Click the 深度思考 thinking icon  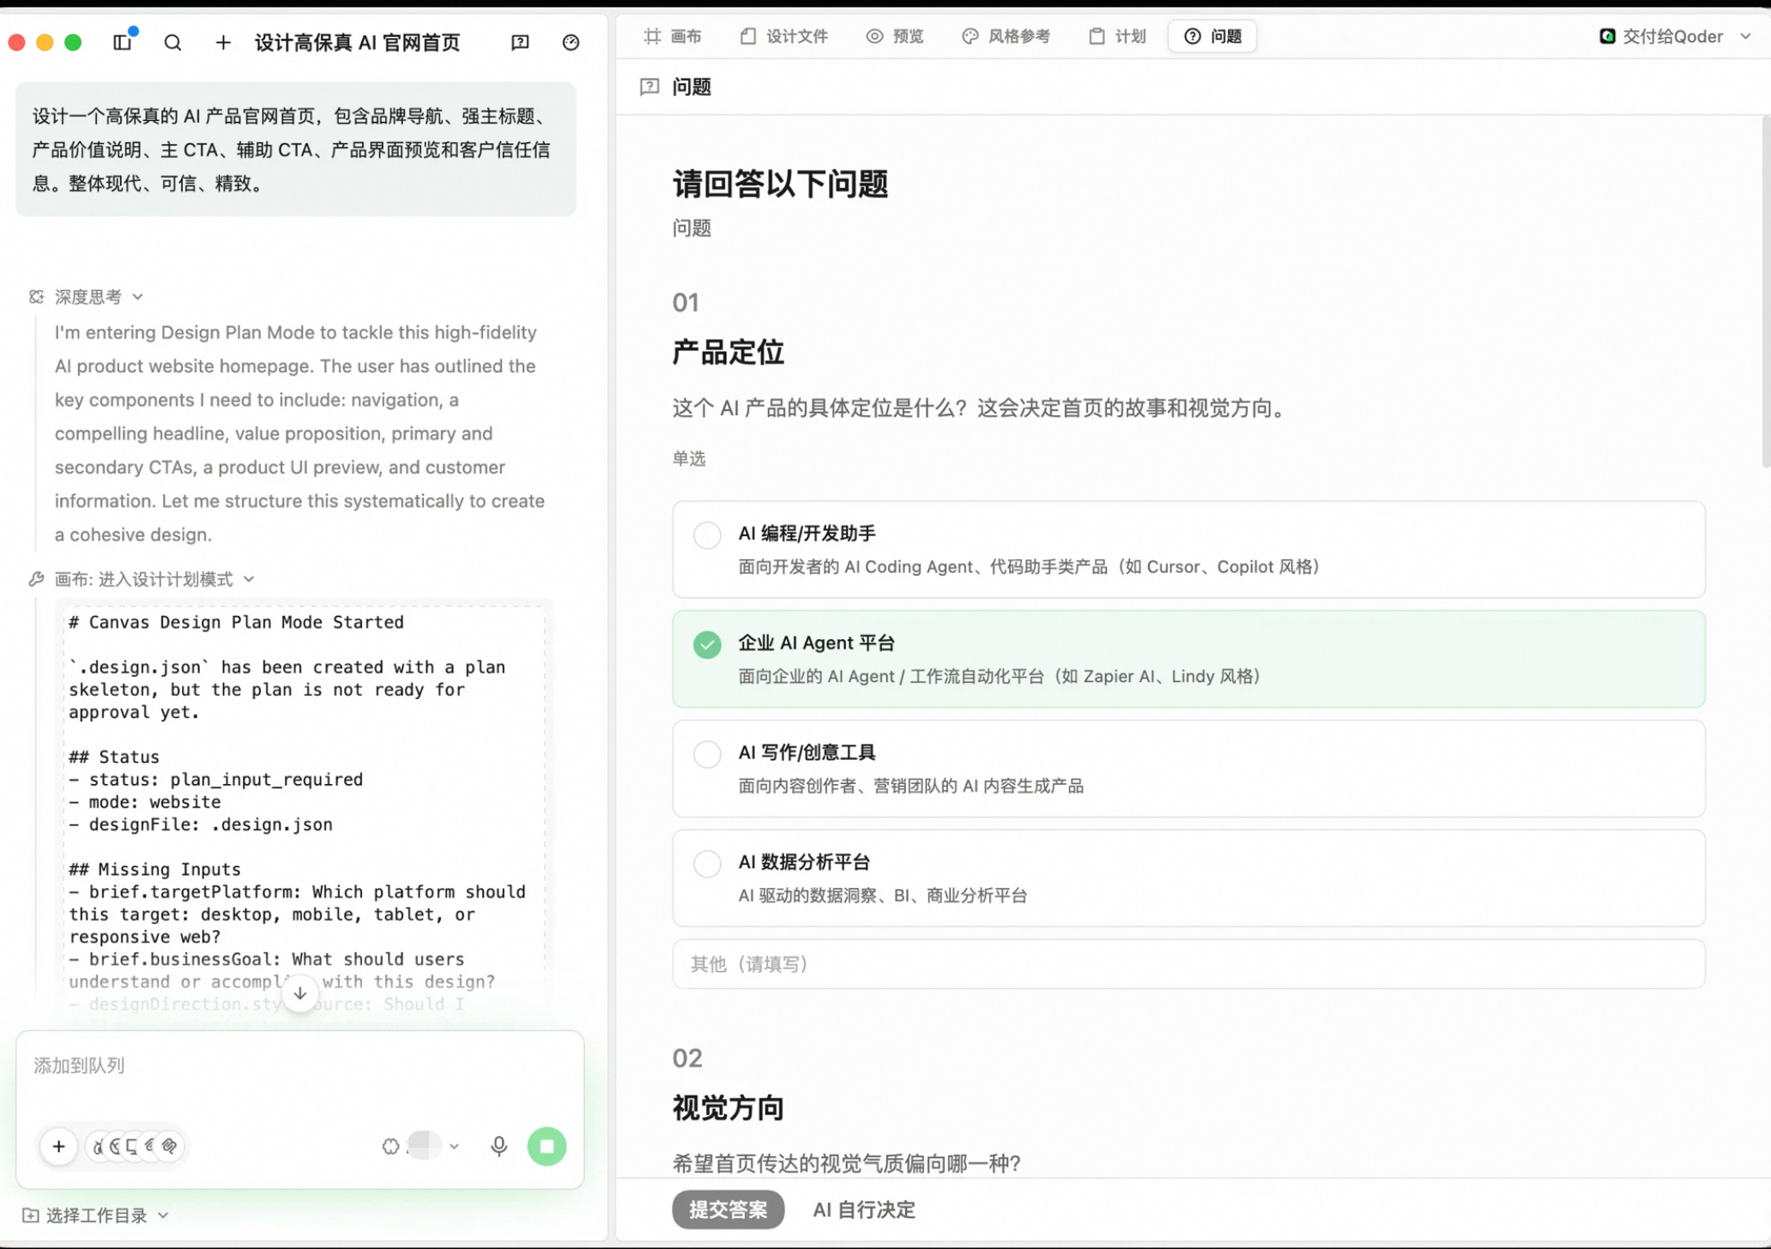[x=36, y=297]
